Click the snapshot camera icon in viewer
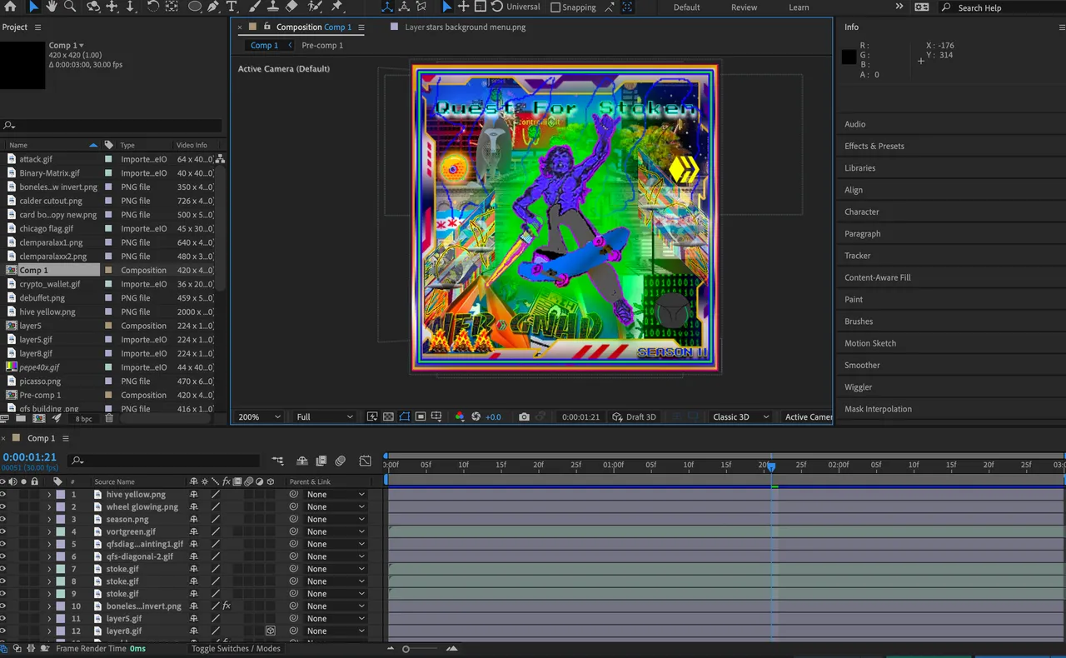The height and width of the screenshot is (658, 1066). click(x=524, y=416)
